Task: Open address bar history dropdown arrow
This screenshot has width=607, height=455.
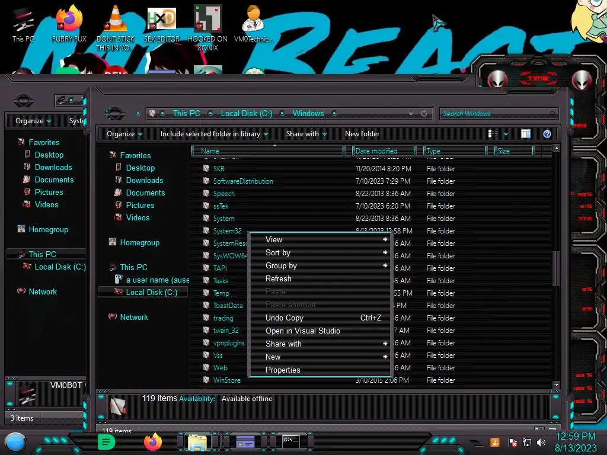Action: [411, 114]
